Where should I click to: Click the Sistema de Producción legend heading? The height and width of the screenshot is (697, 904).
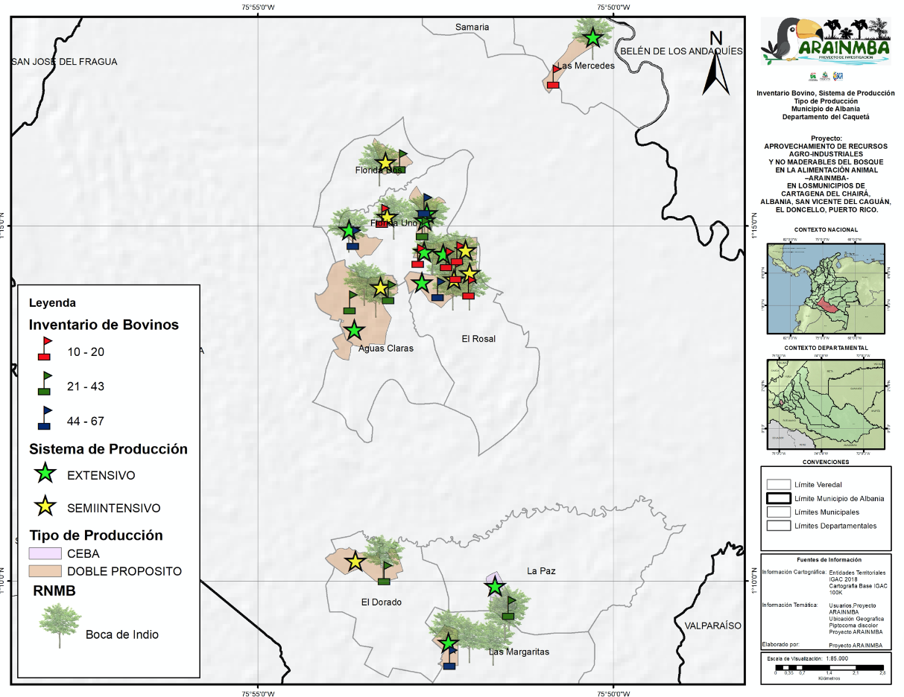coord(108,449)
